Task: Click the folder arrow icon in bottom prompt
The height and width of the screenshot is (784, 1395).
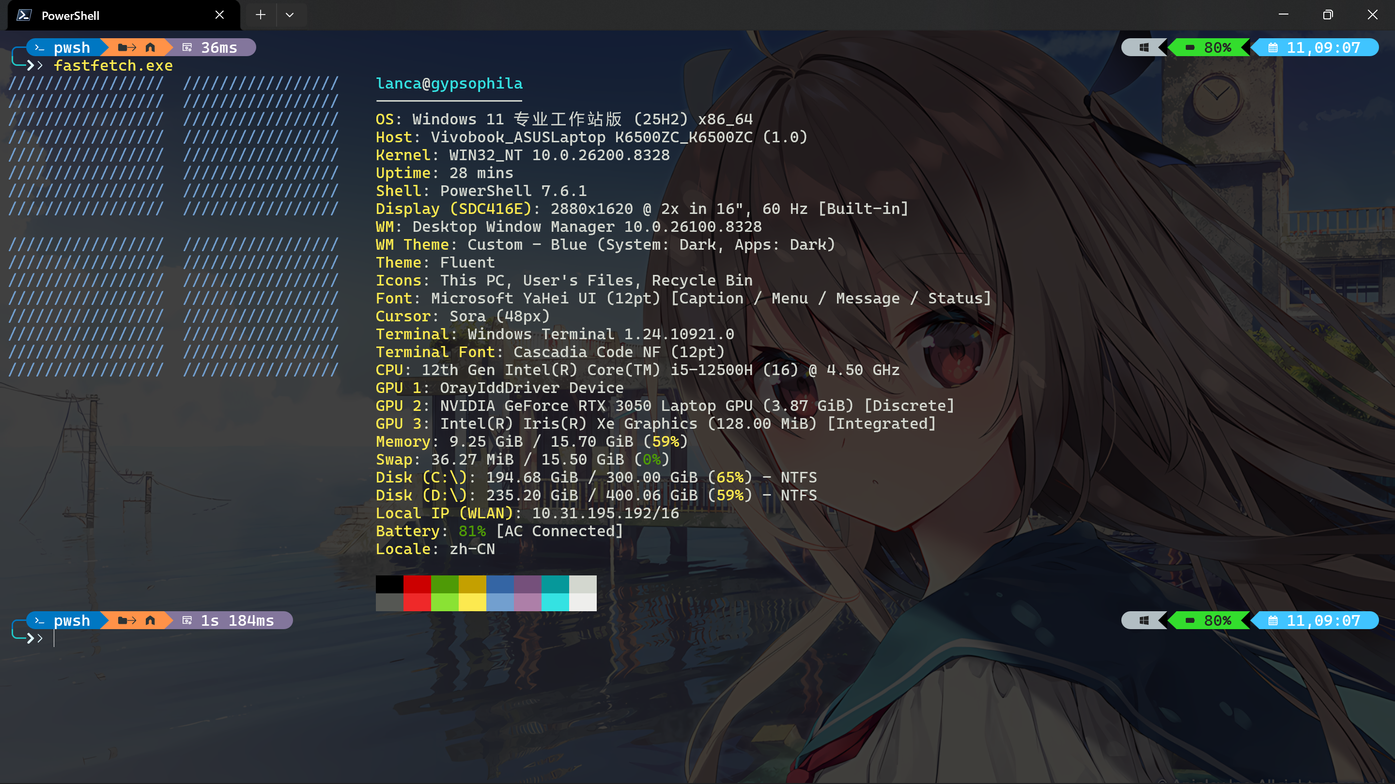Action: [x=127, y=620]
